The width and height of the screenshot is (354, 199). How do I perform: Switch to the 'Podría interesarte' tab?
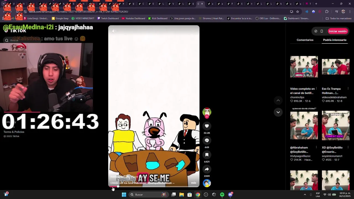click(335, 40)
